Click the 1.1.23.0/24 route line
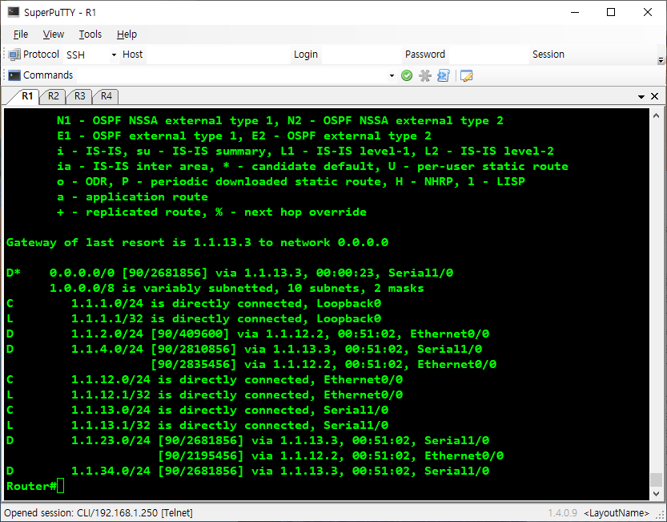 click(x=247, y=440)
